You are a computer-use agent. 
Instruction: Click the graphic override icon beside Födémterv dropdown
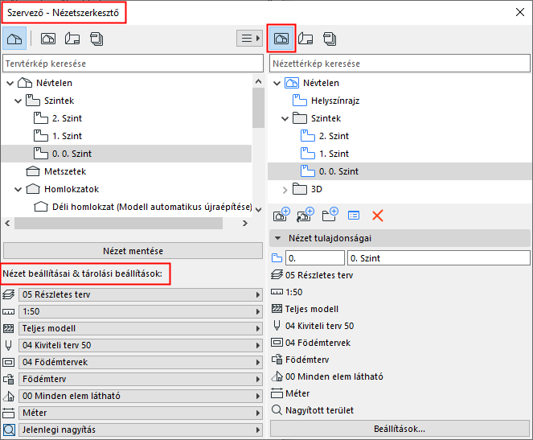point(9,379)
